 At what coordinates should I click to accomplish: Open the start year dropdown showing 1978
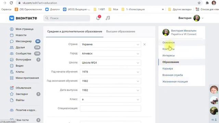[111, 72]
